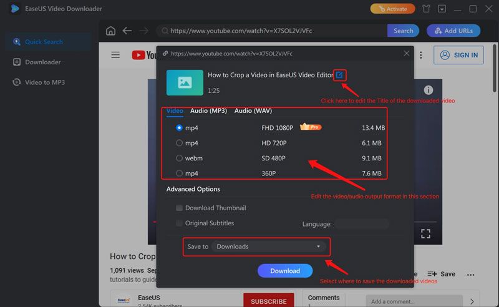Open the more actions ellipsis below the video
This screenshot has height=307, width=499.
tap(471, 275)
